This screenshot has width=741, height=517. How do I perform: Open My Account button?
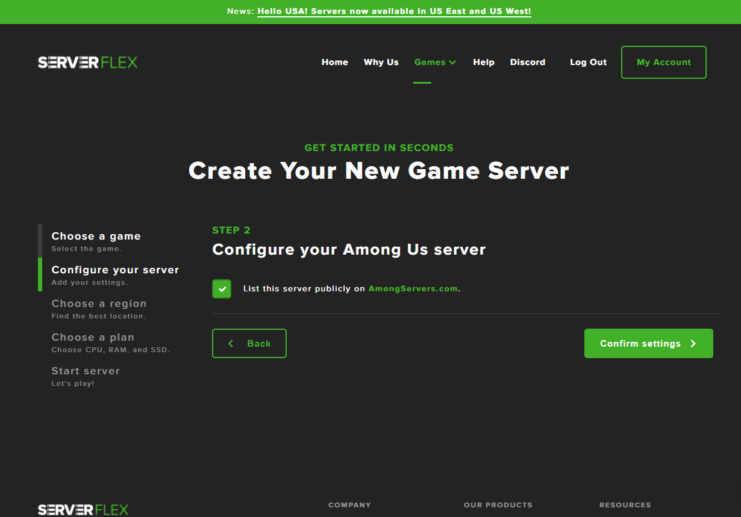coord(664,62)
